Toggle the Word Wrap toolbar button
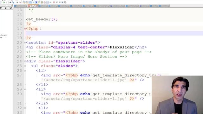 pos(30,2)
